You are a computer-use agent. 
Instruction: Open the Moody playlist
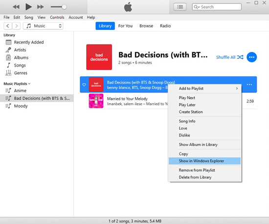[21, 106]
